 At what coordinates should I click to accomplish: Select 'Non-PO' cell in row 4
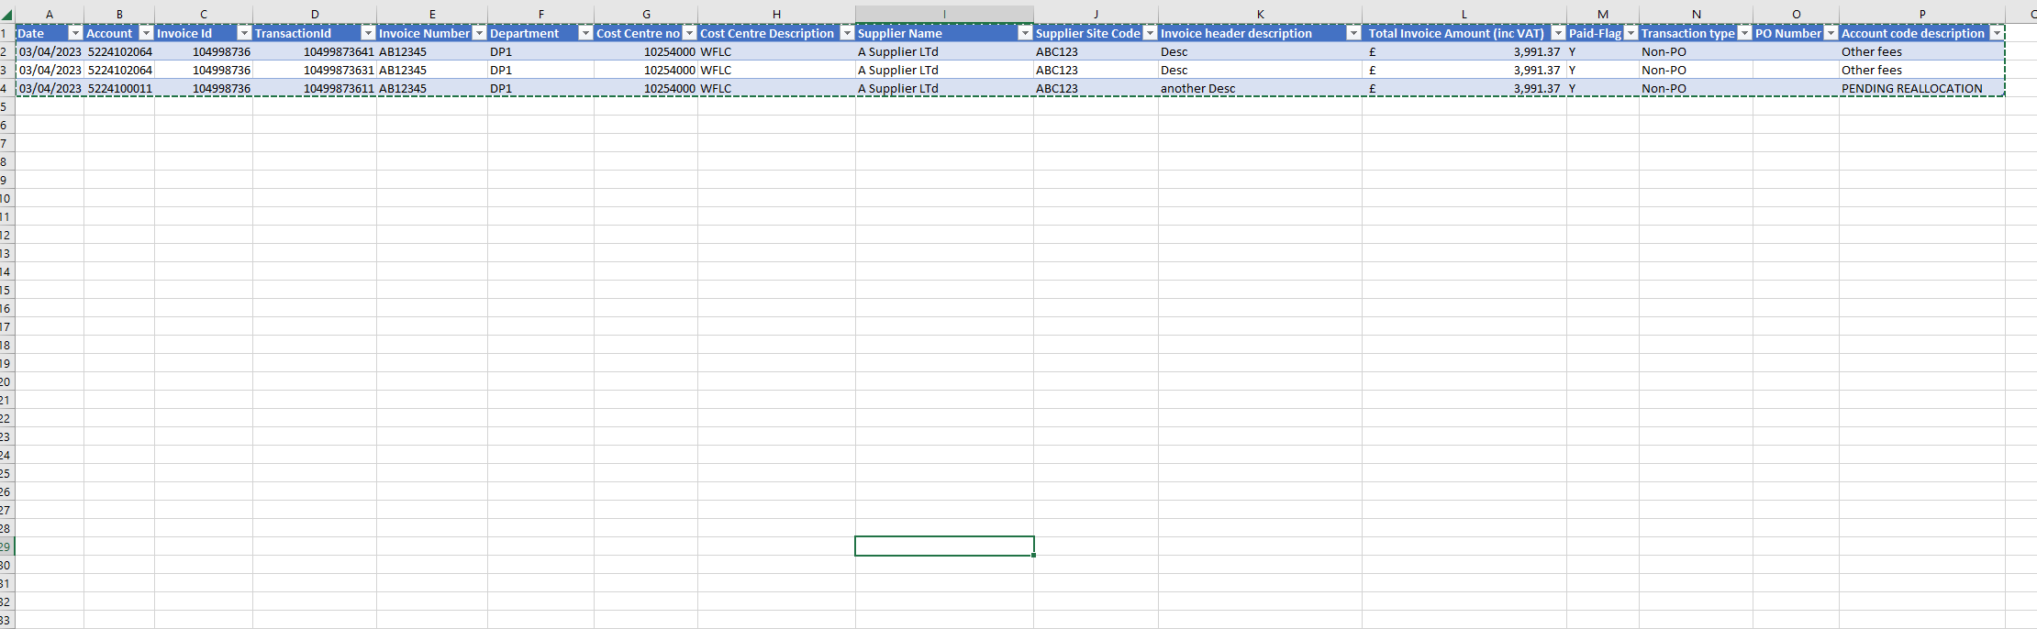pyautogui.click(x=1696, y=88)
